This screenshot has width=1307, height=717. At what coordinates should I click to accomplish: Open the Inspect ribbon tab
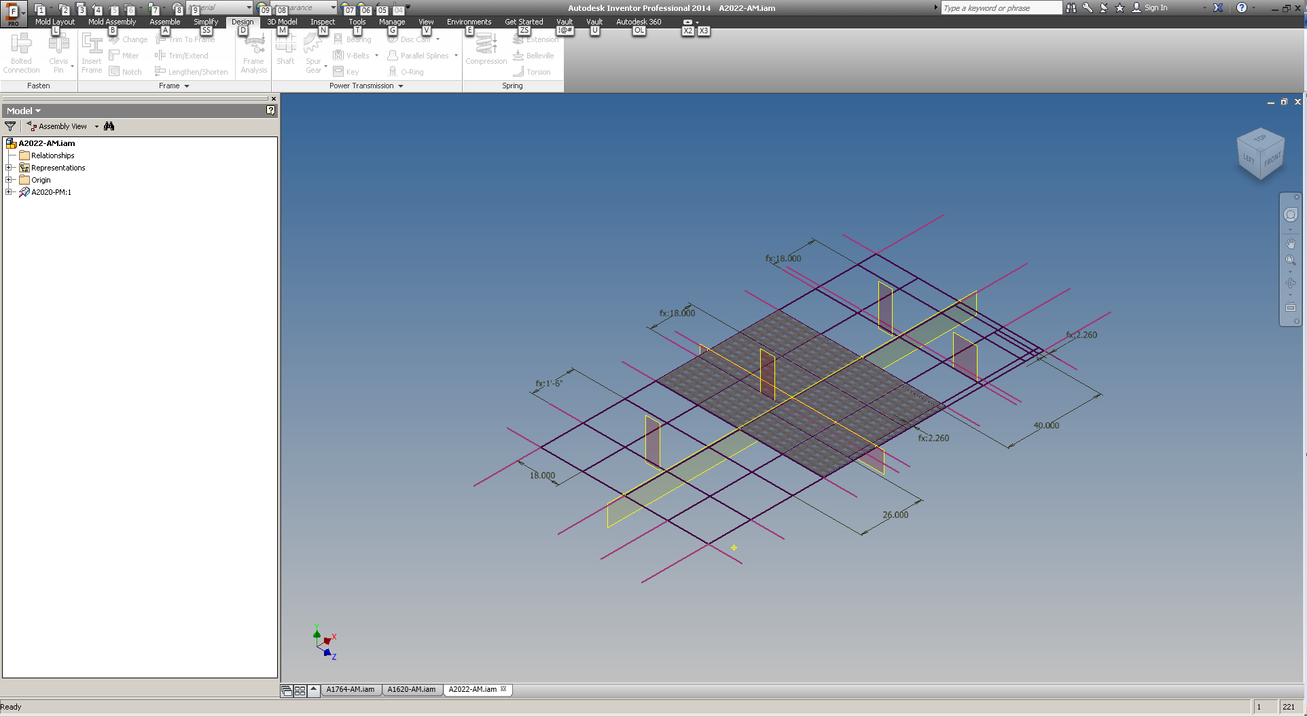pyautogui.click(x=322, y=21)
